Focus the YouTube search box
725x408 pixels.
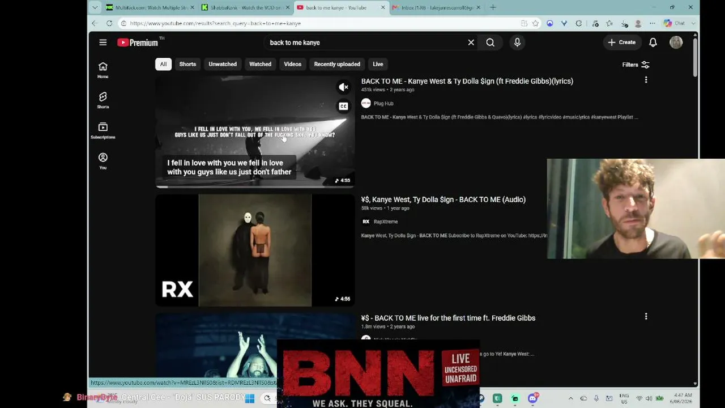(365, 42)
